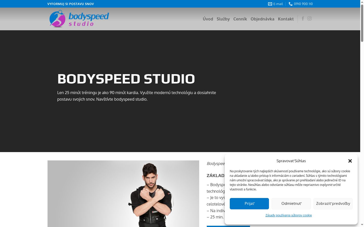The height and width of the screenshot is (227, 364).
Task: Click the envelope E-mail icon
Action: tap(270, 4)
